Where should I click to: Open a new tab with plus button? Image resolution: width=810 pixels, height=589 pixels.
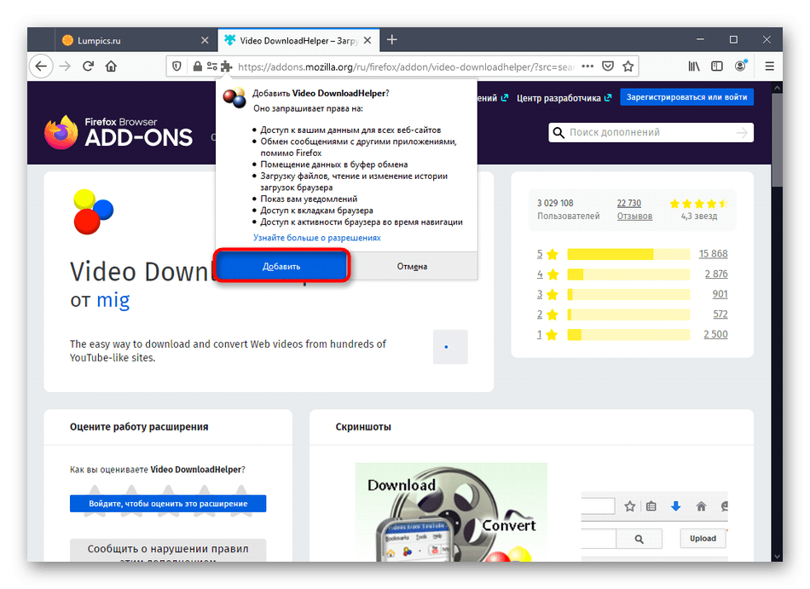[x=392, y=40]
